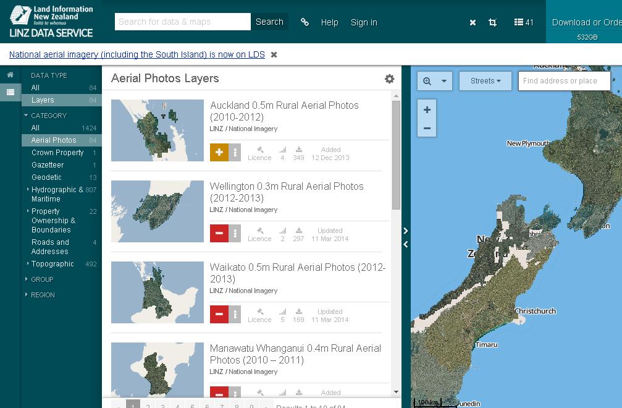Image resolution: width=622 pixels, height=408 pixels.
Task: Remove the Wellington 0.3m layer from the map
Action: point(218,234)
